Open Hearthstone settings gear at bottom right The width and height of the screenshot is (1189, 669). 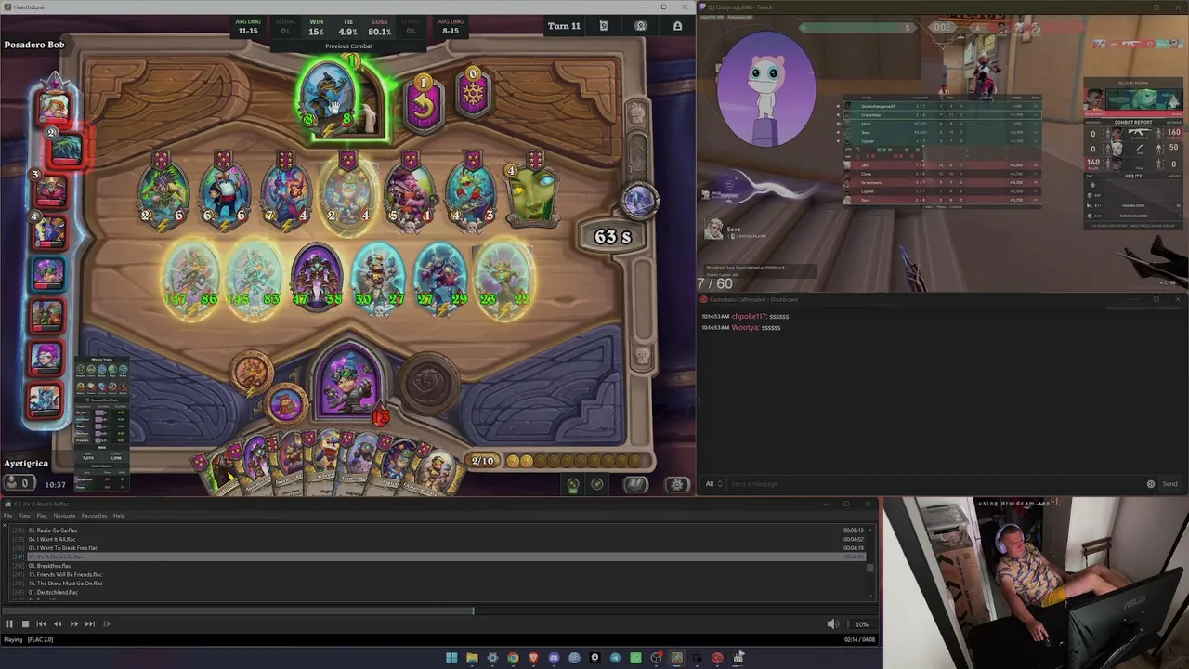click(676, 484)
